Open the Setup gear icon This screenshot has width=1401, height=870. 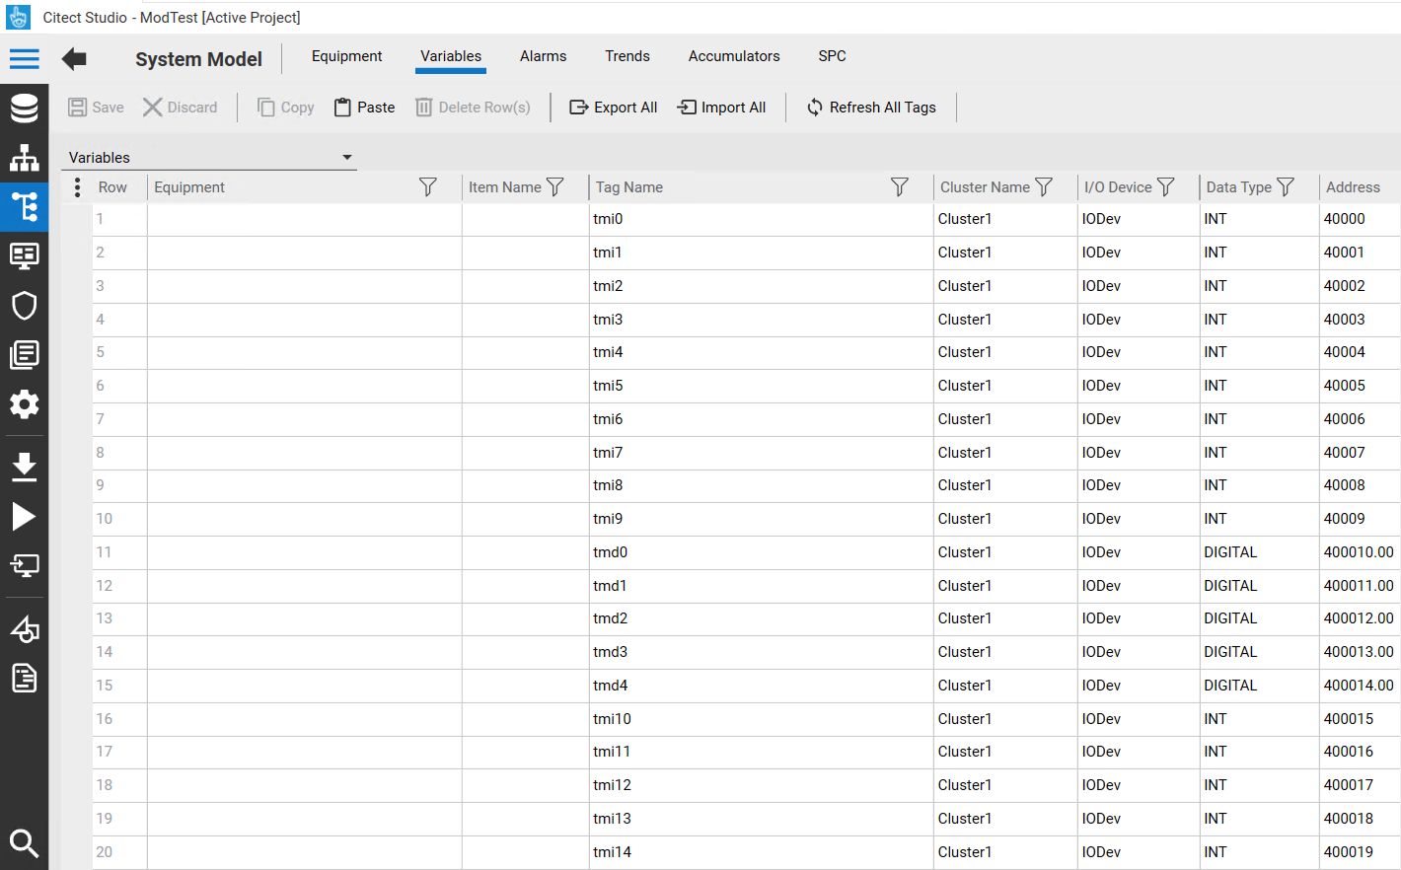24,403
